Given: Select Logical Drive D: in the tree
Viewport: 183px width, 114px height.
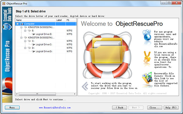Looking at the screenshot, I should 44,51.
